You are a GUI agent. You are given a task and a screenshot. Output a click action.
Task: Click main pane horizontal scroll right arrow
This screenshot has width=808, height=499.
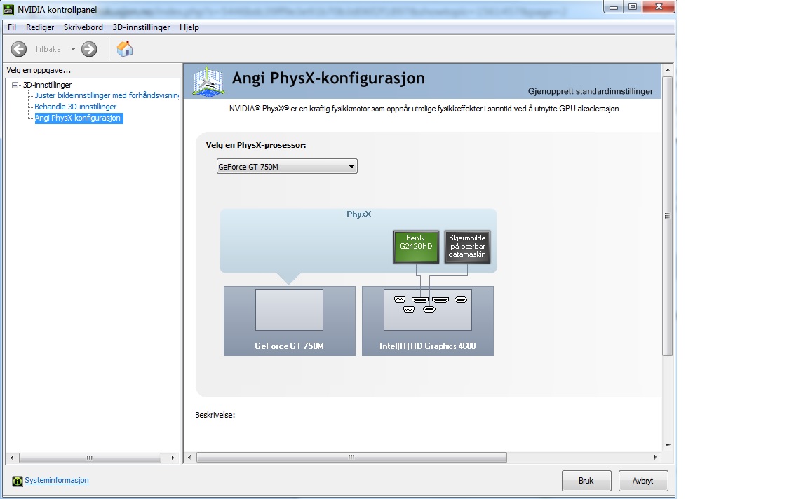[656, 457]
